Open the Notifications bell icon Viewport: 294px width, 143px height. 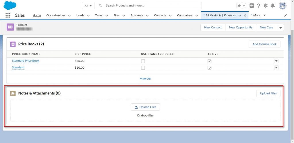[x=273, y=6]
